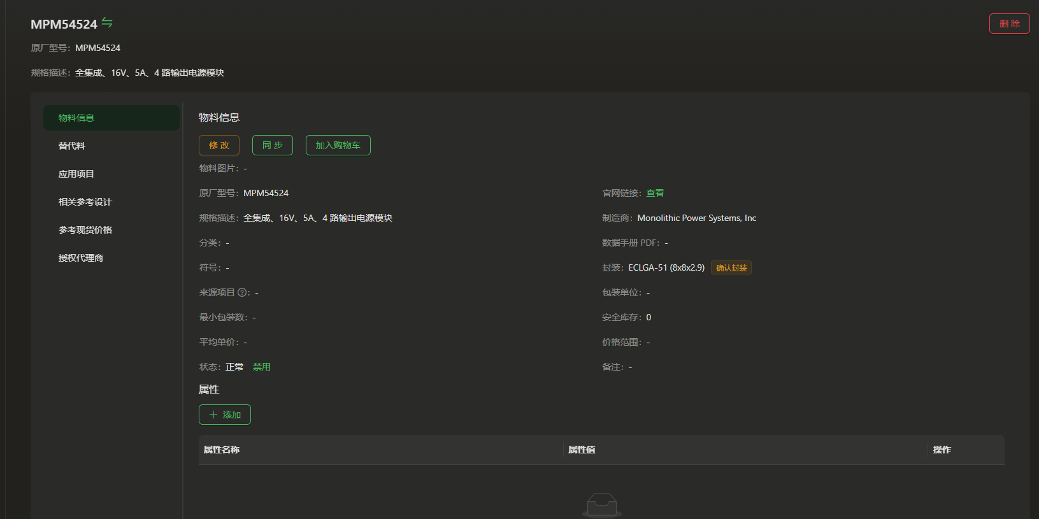Click 加入购物车 to add to cart
The image size is (1039, 519).
tap(338, 145)
